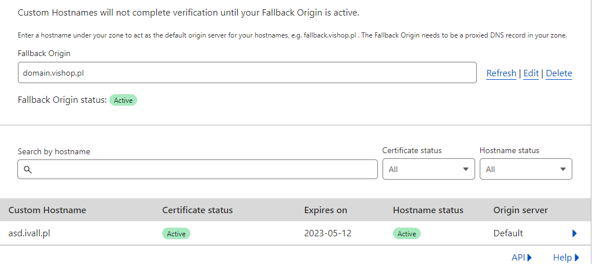
Task: Focus the Fallback Origin text field
Action: coord(247,73)
